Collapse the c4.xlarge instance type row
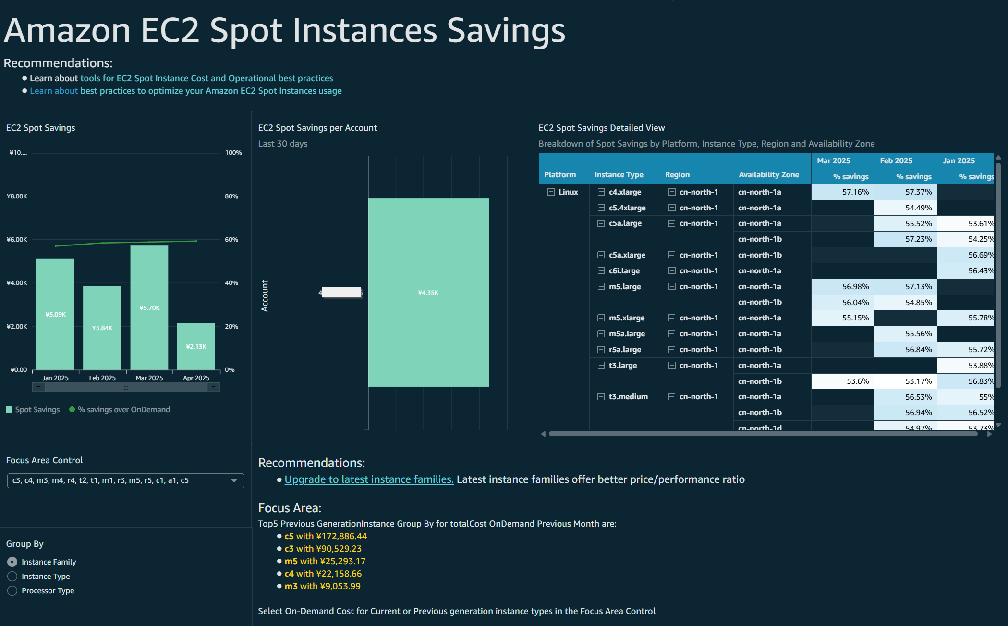 tap(601, 192)
